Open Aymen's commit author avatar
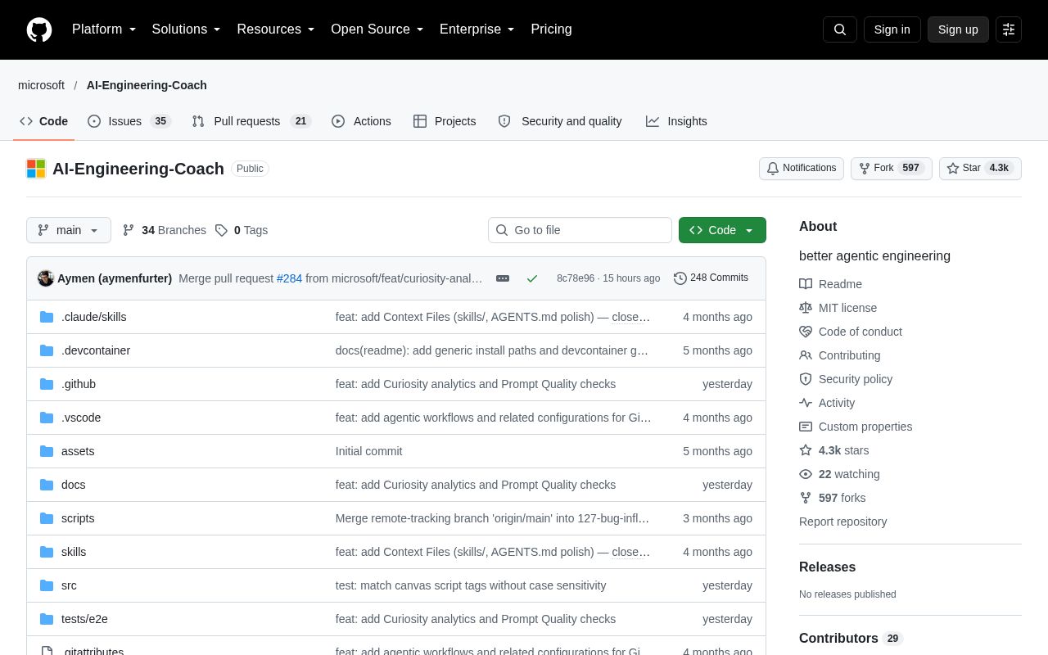The height and width of the screenshot is (655, 1048). 46,278
